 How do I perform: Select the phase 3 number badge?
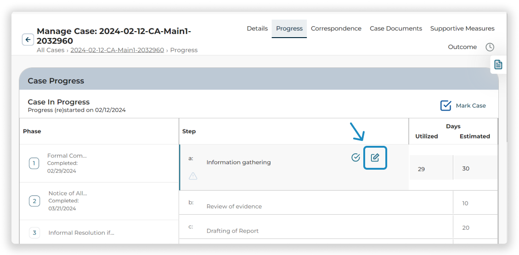click(x=34, y=233)
